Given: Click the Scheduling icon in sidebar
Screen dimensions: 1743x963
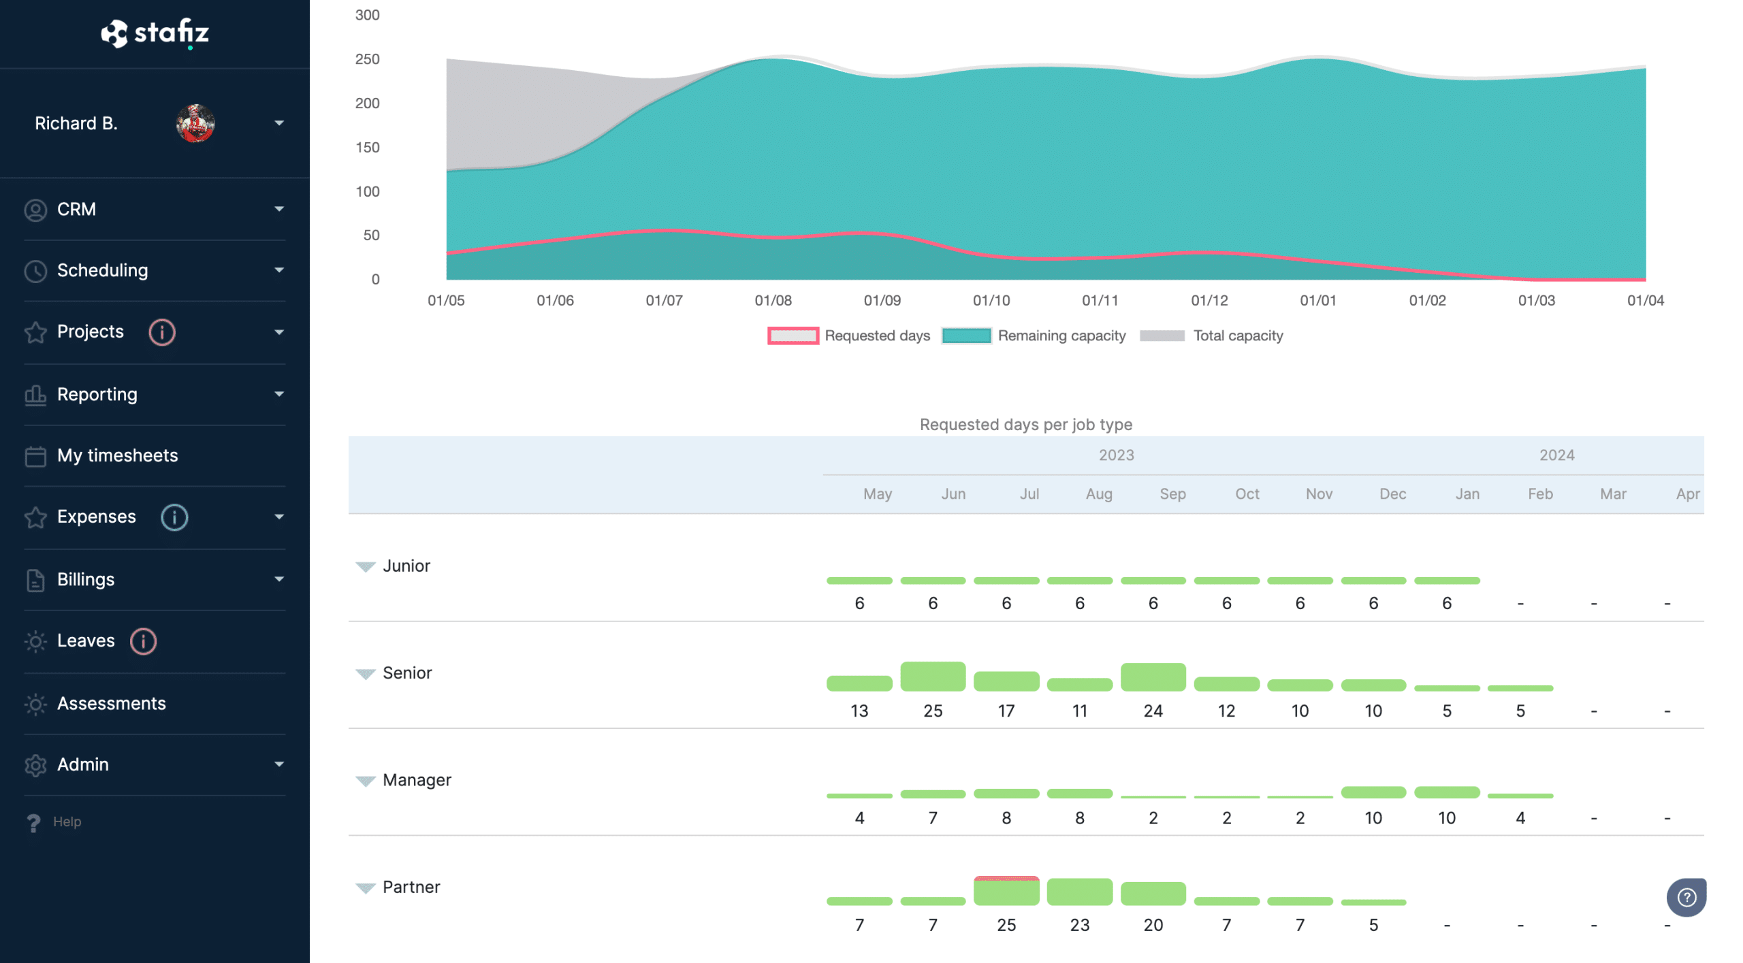Looking at the screenshot, I should pyautogui.click(x=35, y=270).
